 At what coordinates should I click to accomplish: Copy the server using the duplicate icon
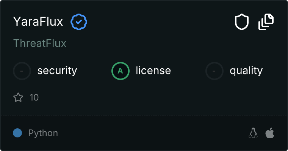(x=266, y=22)
